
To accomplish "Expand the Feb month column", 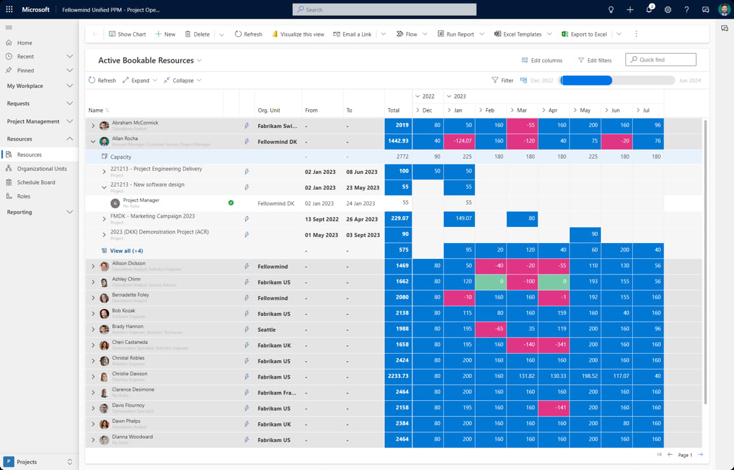I will 480,111.
